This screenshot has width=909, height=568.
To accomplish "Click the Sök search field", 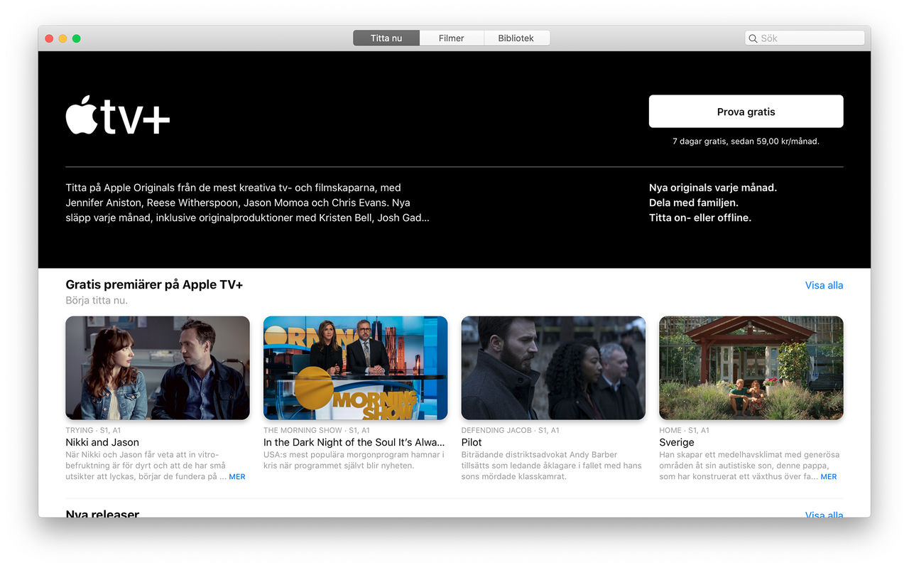I will (x=805, y=38).
